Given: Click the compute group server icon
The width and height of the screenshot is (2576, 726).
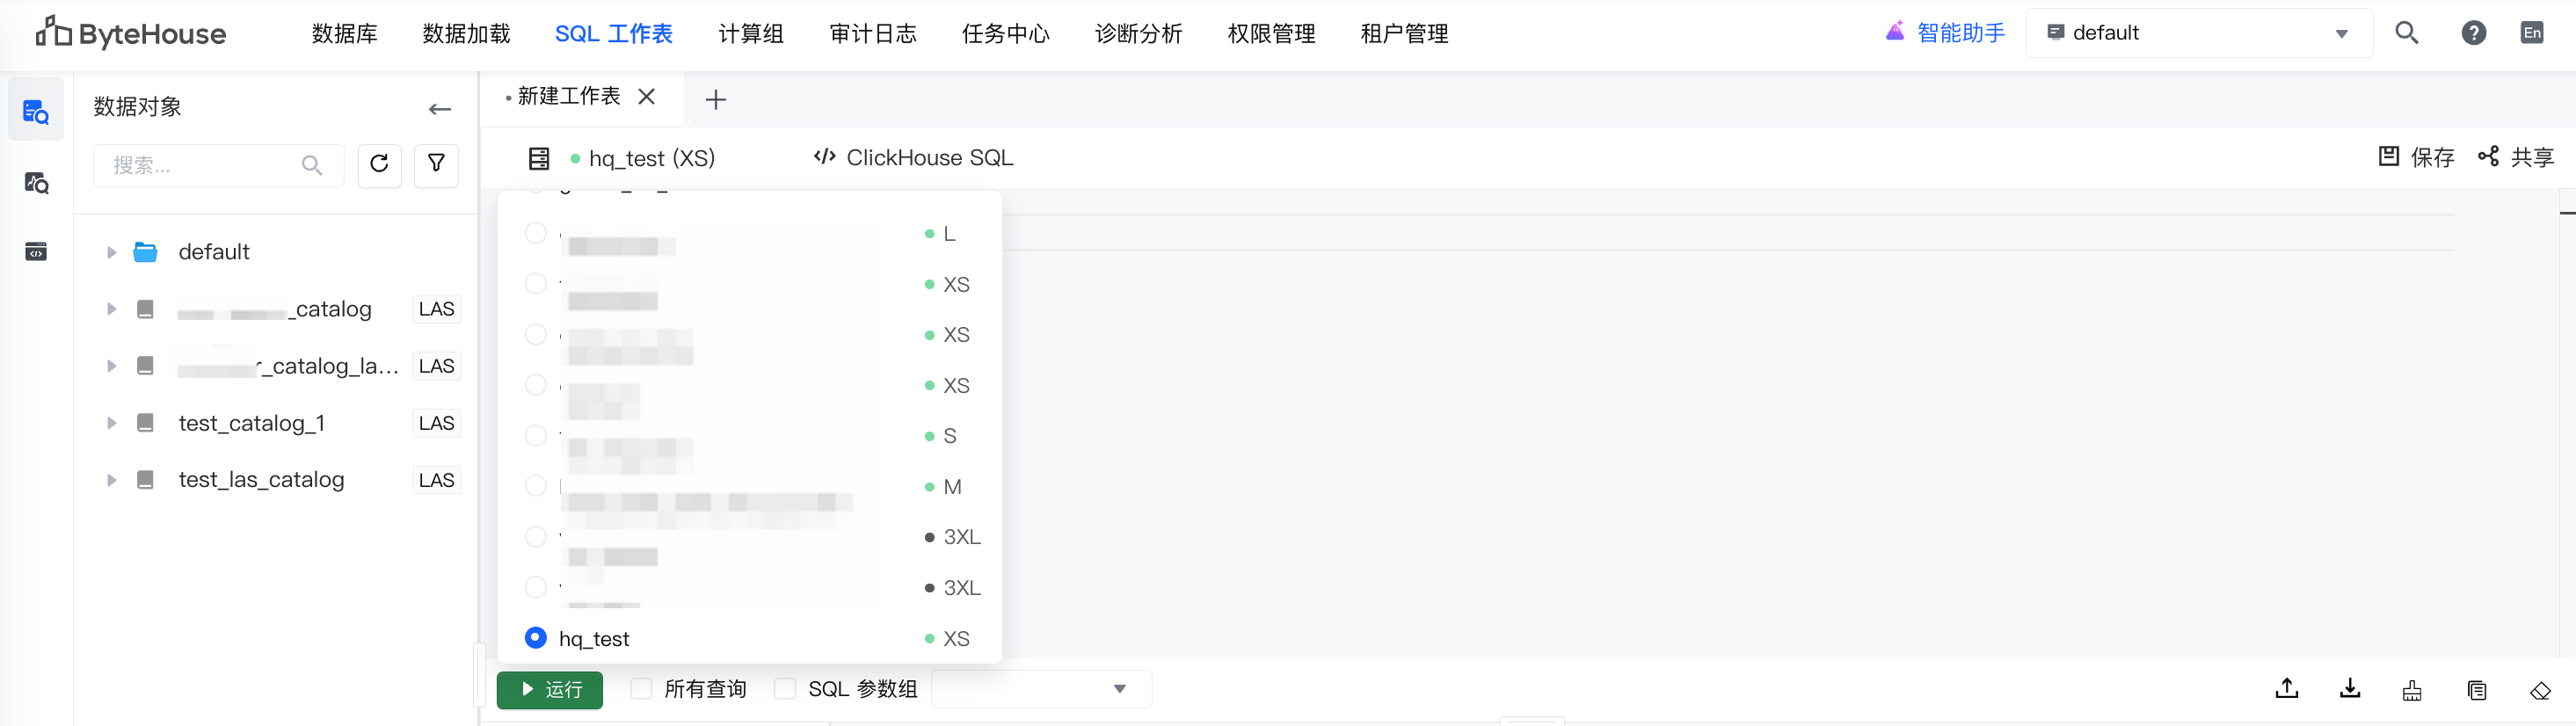Looking at the screenshot, I should click(x=539, y=158).
